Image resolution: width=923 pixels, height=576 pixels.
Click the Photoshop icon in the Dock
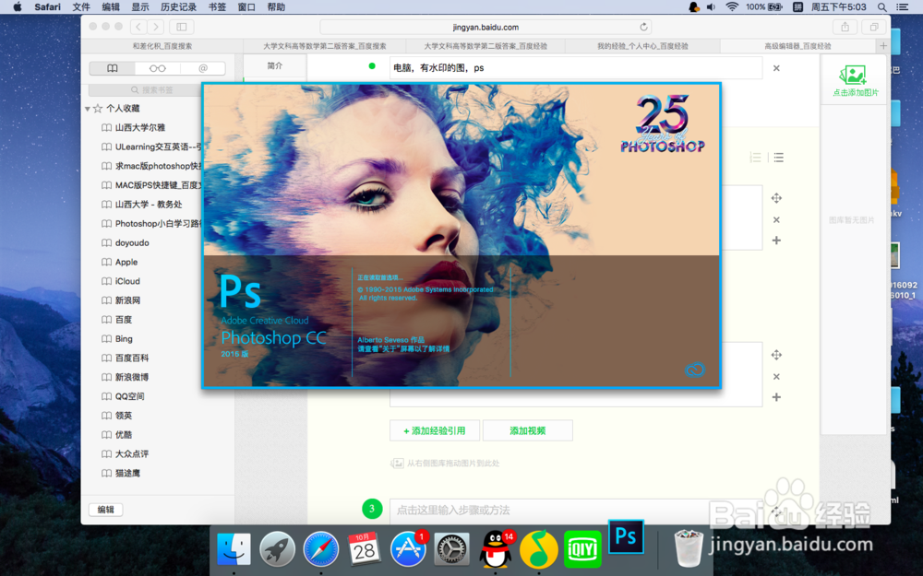pos(626,536)
